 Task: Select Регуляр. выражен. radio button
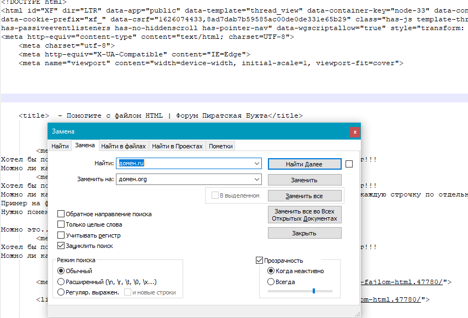[x=61, y=292]
